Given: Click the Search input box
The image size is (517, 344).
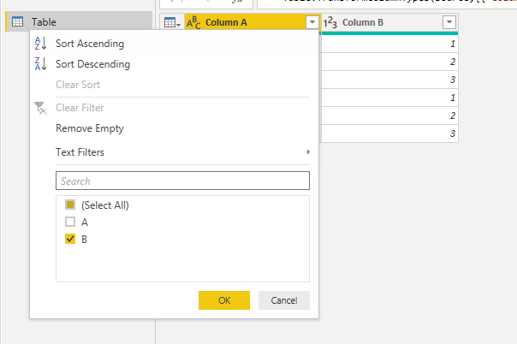Looking at the screenshot, I should tap(182, 181).
